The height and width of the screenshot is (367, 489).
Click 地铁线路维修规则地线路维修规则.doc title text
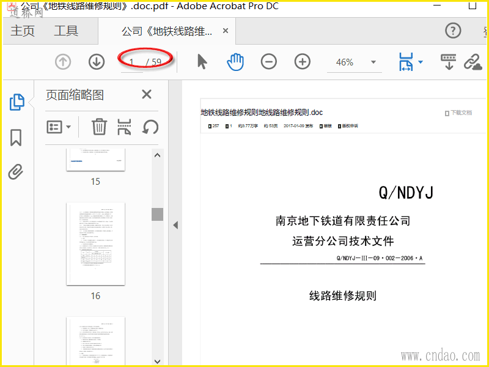262,113
